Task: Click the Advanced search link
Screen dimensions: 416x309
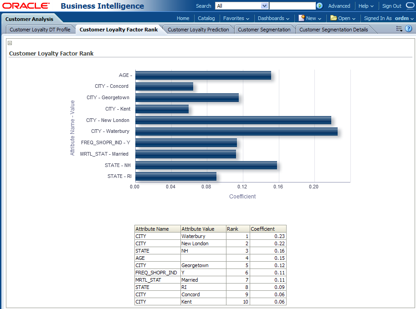Action: [339, 6]
